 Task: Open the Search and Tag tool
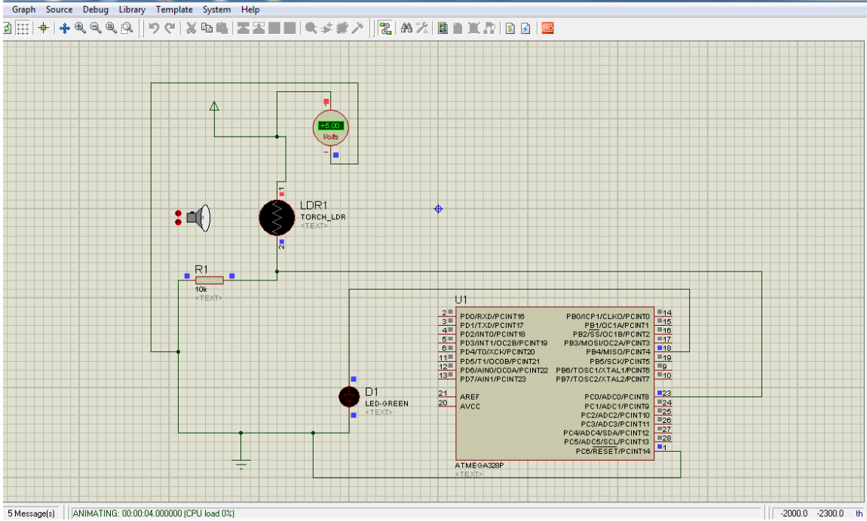406,28
